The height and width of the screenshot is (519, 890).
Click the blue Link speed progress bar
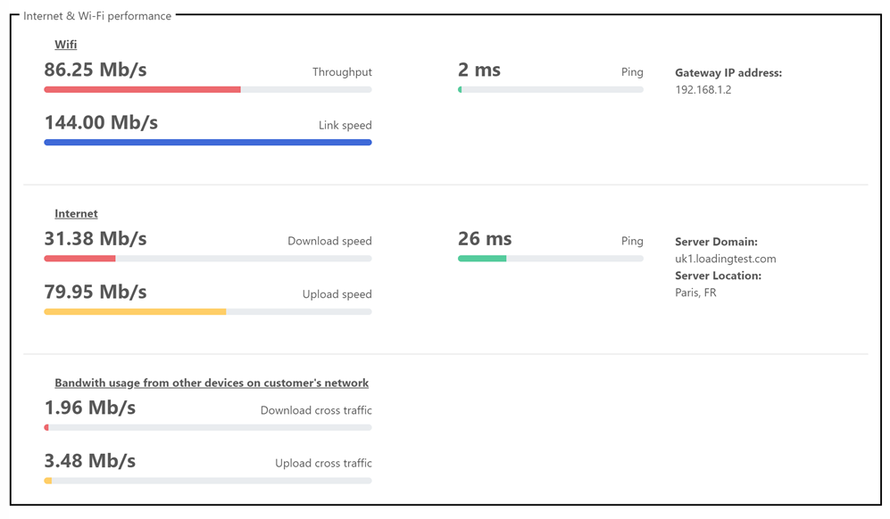[208, 143]
